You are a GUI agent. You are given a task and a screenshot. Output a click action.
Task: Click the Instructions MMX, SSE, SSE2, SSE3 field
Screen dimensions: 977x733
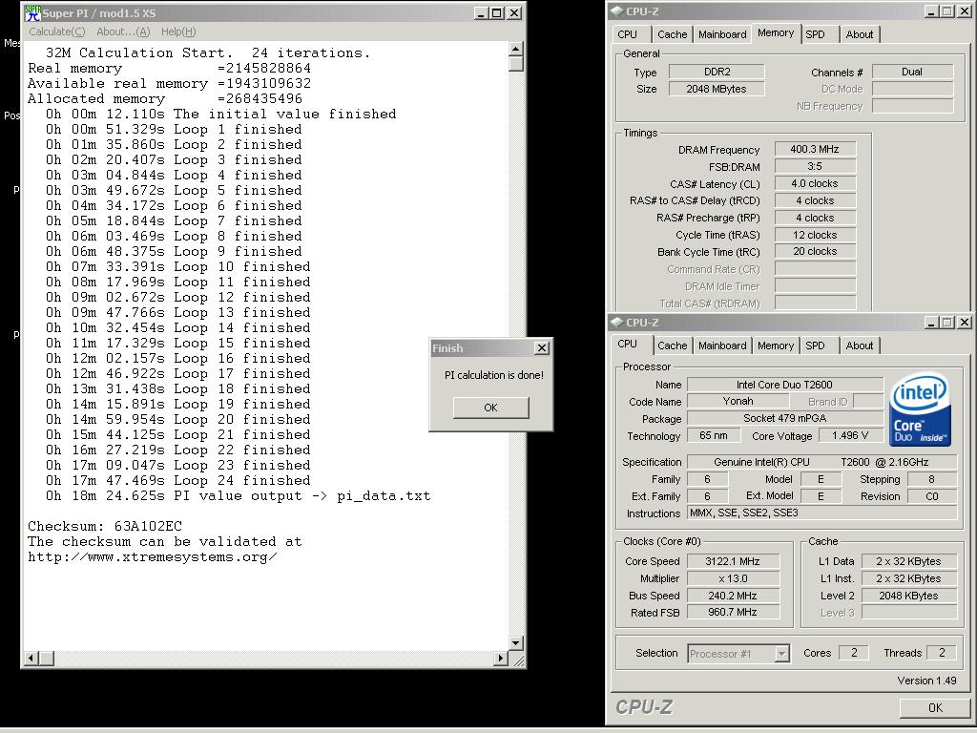821,513
